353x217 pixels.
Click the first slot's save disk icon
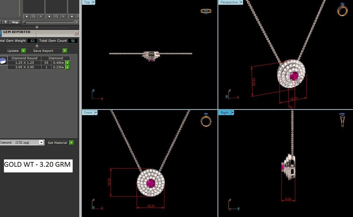coord(34,16)
